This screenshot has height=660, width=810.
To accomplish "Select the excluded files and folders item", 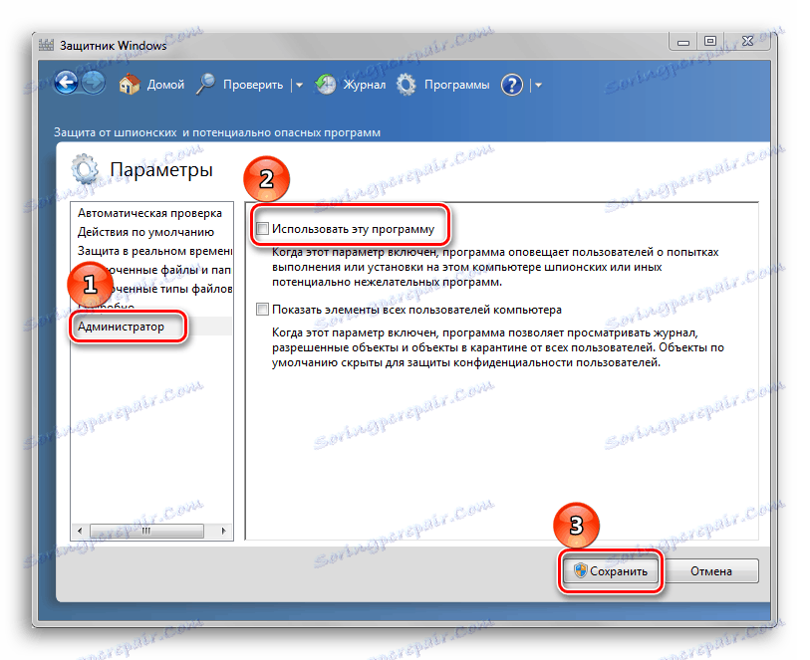I will click(151, 270).
